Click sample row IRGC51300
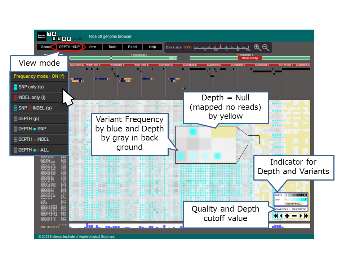Image resolution: width=346 pixels, height=260 pixels. [x=53, y=174]
